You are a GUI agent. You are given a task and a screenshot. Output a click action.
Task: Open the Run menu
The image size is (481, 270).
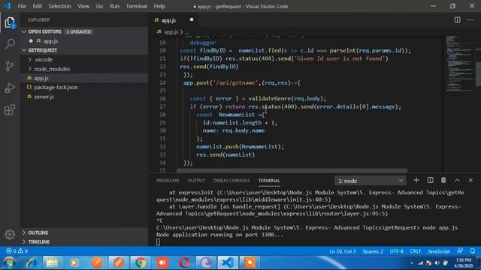click(114, 6)
